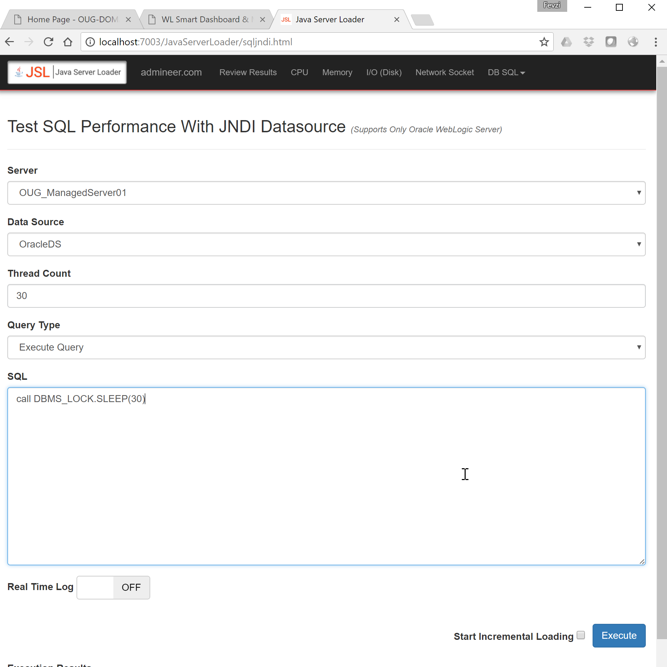This screenshot has height=667, width=667.
Task: Click the gray square extension icon
Action: click(x=611, y=42)
